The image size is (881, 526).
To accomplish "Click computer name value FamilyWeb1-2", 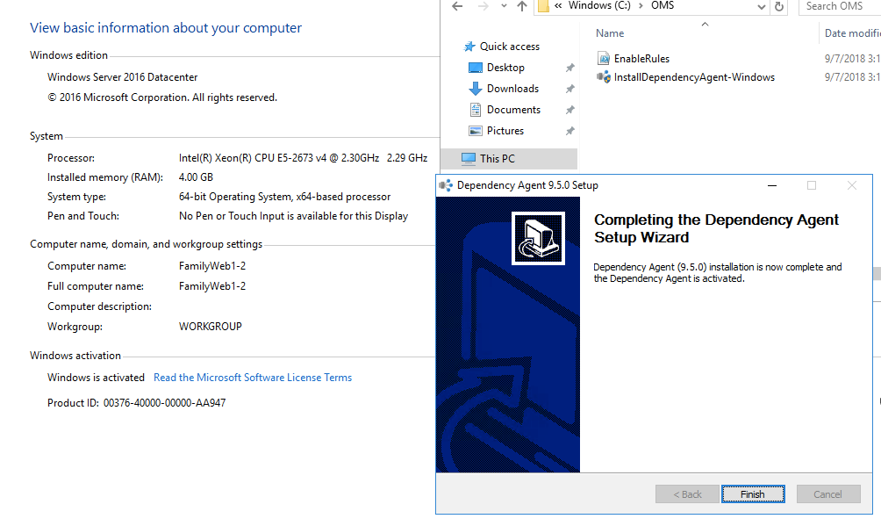I will (x=212, y=266).
